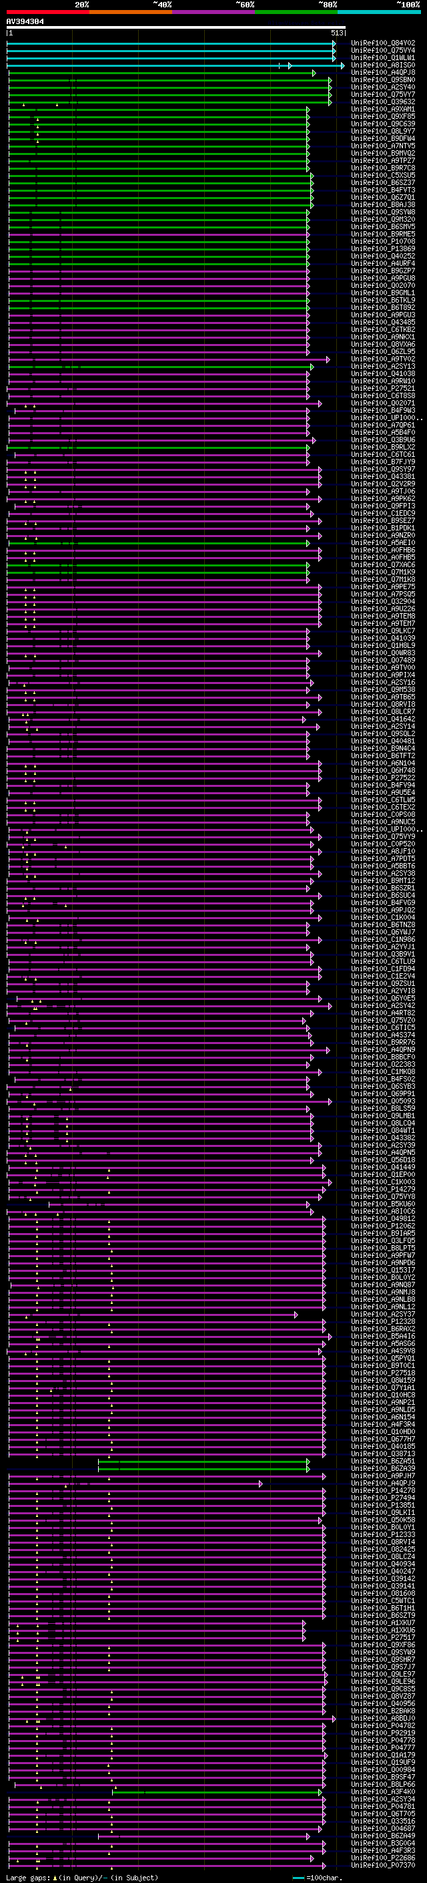The height and width of the screenshot is (1883, 427).
Task: Select hit label UniRef100_P12062
Action: pos(383,1226)
